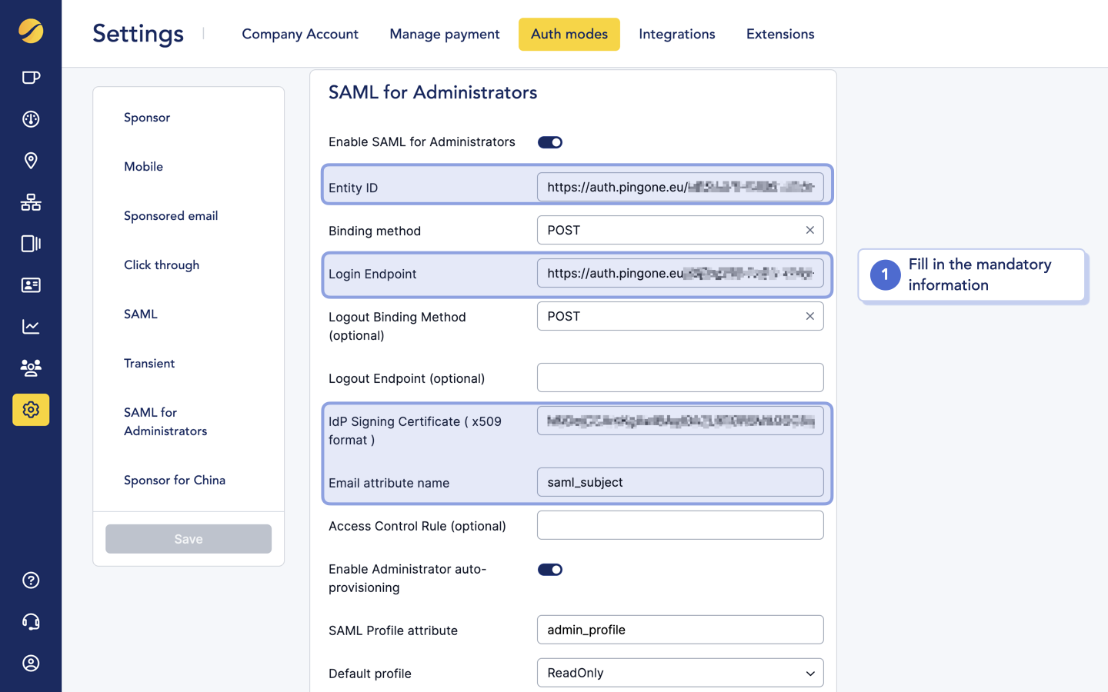Click the settings gear icon in sidebar
The width and height of the screenshot is (1108, 692).
30,410
